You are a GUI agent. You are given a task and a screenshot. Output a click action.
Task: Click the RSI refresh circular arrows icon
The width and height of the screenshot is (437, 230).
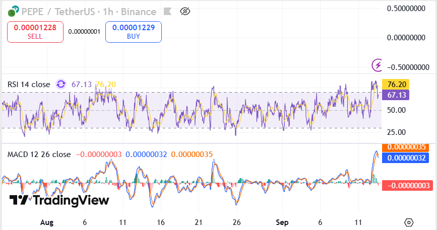pyautogui.click(x=61, y=84)
